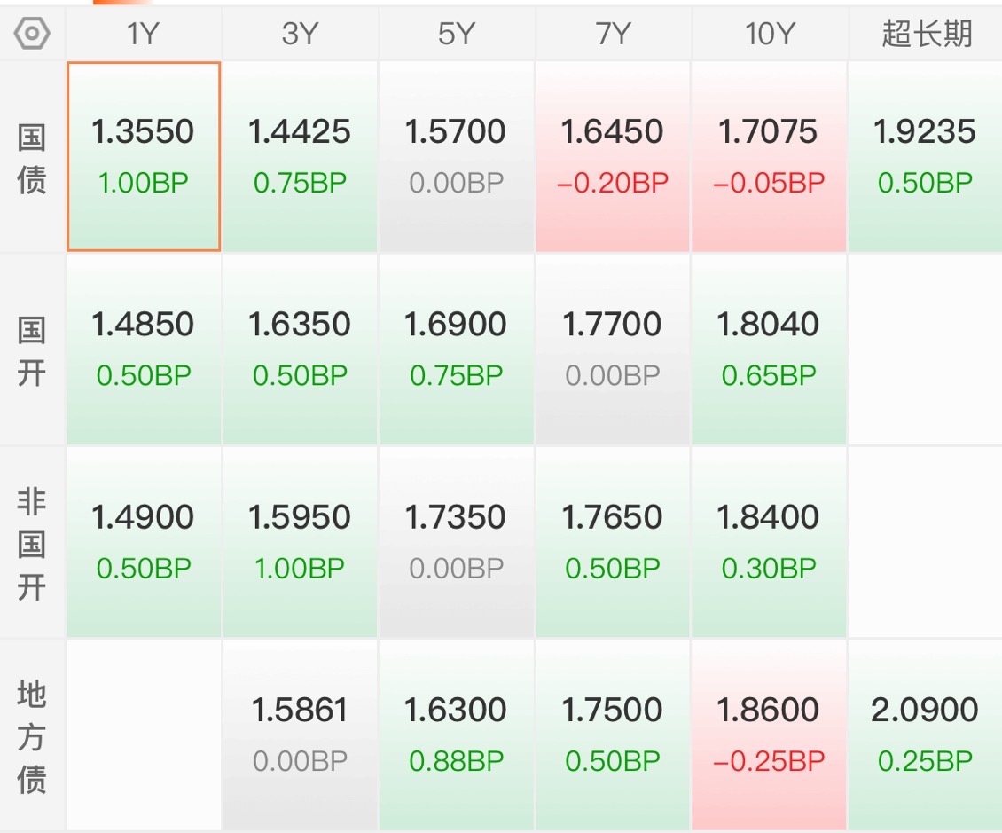Screen dimensions: 1002x833
Task: Open the 国债 row label
Action: pyautogui.click(x=32, y=157)
